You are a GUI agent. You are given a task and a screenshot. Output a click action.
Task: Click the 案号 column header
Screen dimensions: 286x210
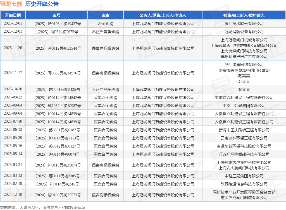[x=56, y=15]
